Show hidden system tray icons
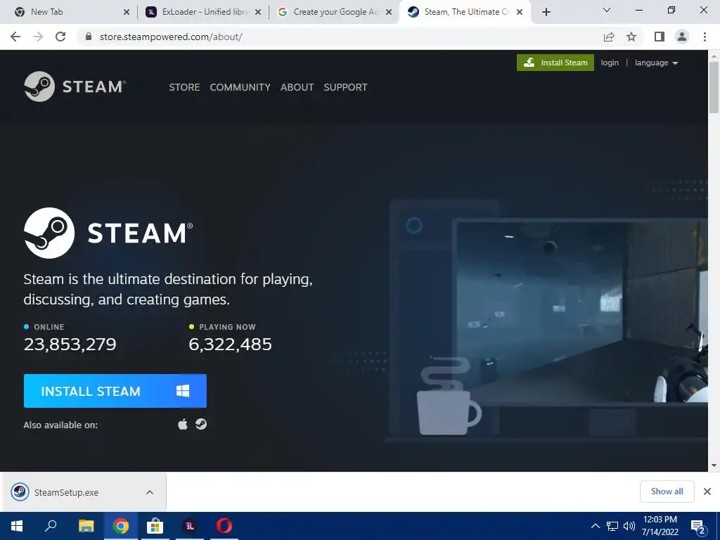This screenshot has height=540, width=720. [x=595, y=526]
